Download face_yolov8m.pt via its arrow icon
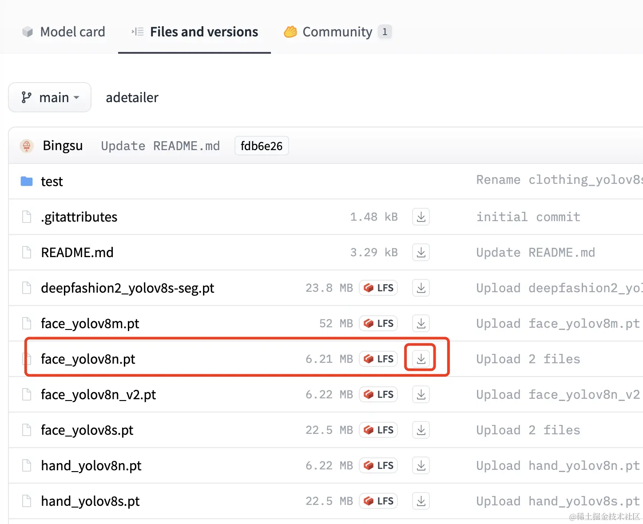The image size is (643, 524). pyautogui.click(x=421, y=323)
